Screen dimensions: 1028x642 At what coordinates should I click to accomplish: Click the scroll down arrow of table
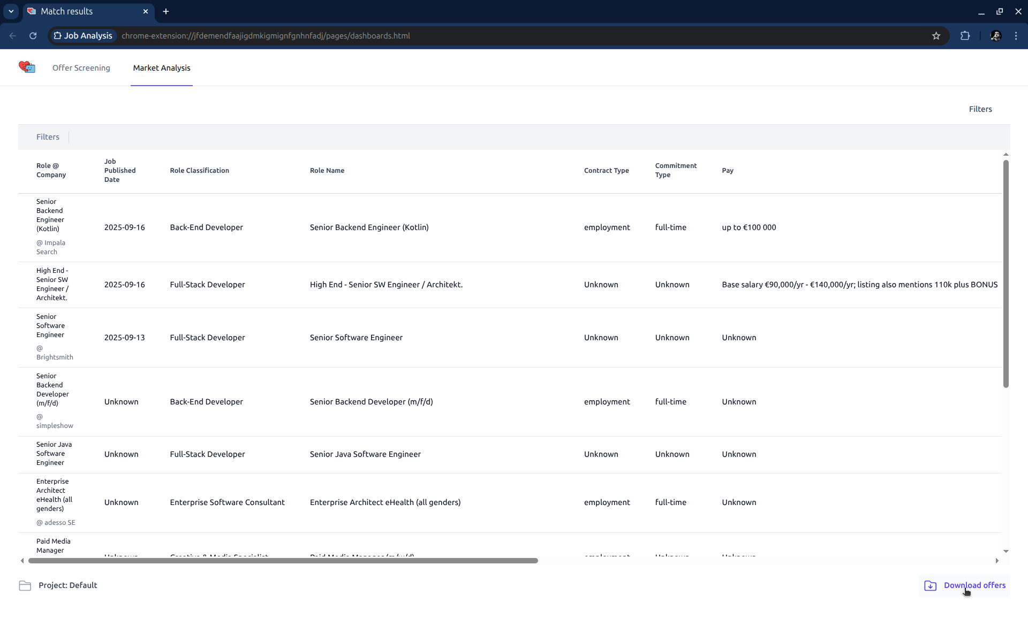tap(1006, 551)
